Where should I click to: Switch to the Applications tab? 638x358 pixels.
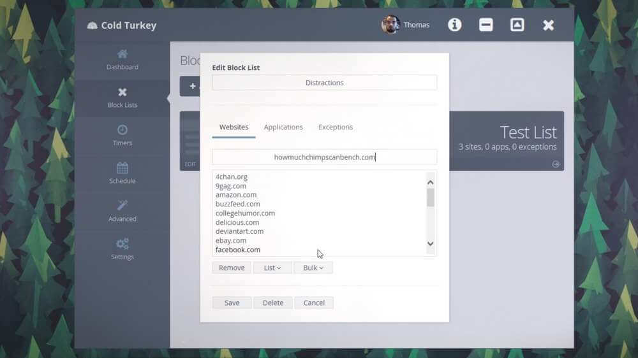coord(283,127)
